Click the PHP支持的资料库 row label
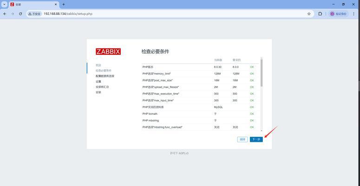 point(153,107)
